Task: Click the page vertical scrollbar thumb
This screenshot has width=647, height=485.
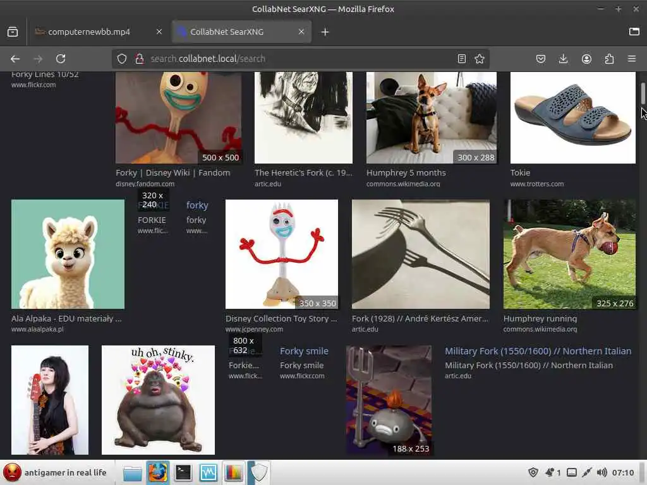Action: [x=643, y=93]
